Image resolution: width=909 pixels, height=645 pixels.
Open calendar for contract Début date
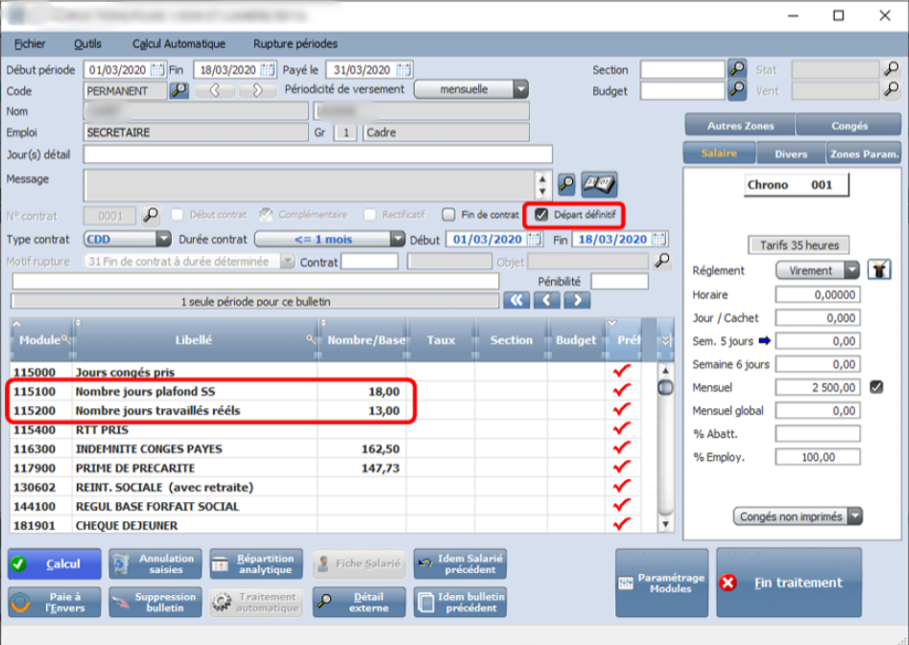tap(535, 239)
